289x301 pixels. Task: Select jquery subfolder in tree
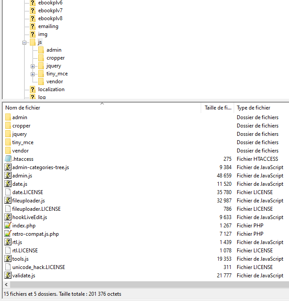click(54, 66)
